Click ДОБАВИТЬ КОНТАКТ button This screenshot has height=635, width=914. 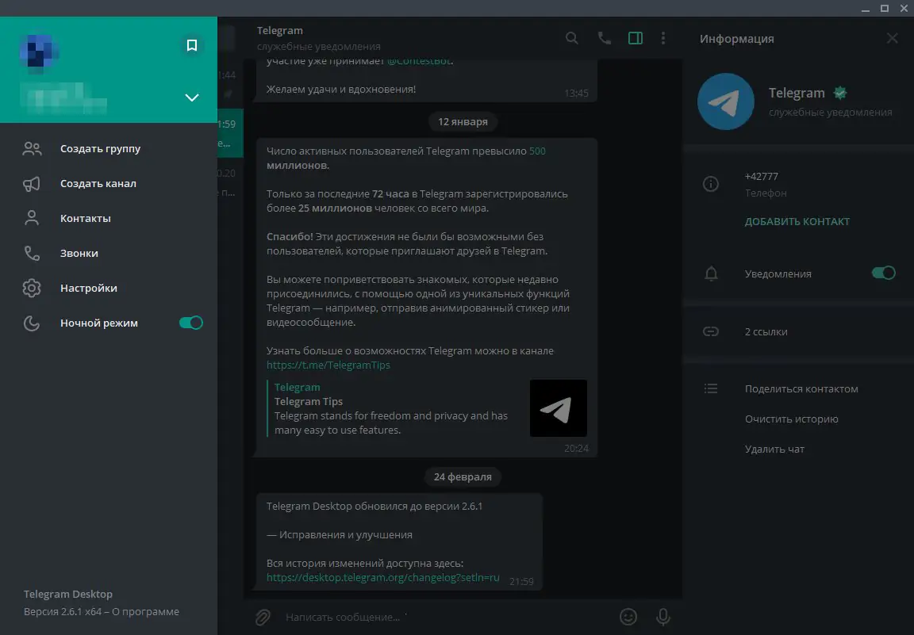click(x=797, y=221)
